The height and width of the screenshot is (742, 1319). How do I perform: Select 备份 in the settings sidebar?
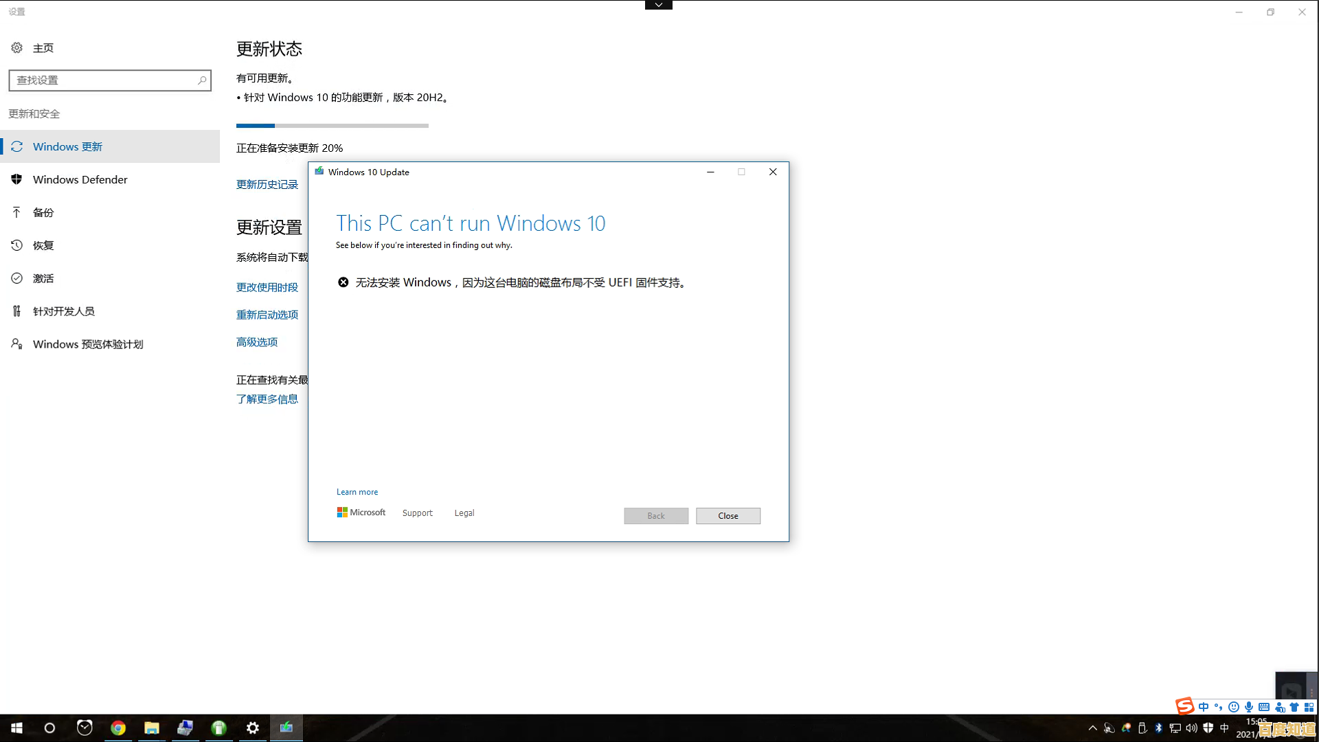click(43, 212)
